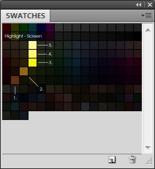Pick the dark teal swatch in top row
Image resolution: width=155 pixels, height=169 pixels.
(x=33, y=27)
